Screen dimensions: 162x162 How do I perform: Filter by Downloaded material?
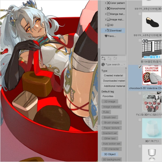pos(113,81)
